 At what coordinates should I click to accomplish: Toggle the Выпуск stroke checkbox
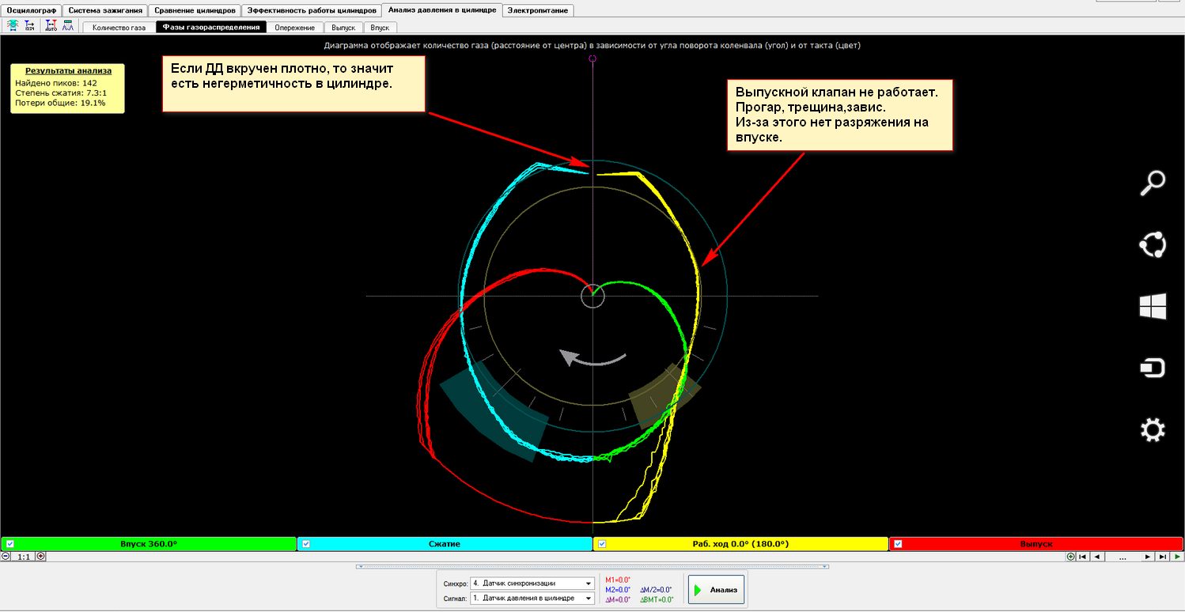coord(898,544)
